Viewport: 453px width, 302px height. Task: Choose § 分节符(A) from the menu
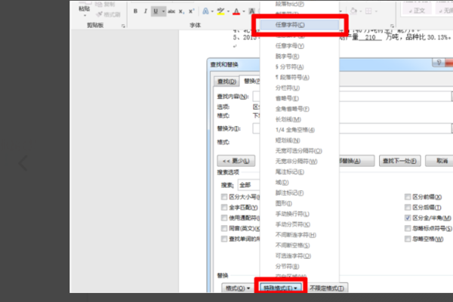tap(290, 66)
